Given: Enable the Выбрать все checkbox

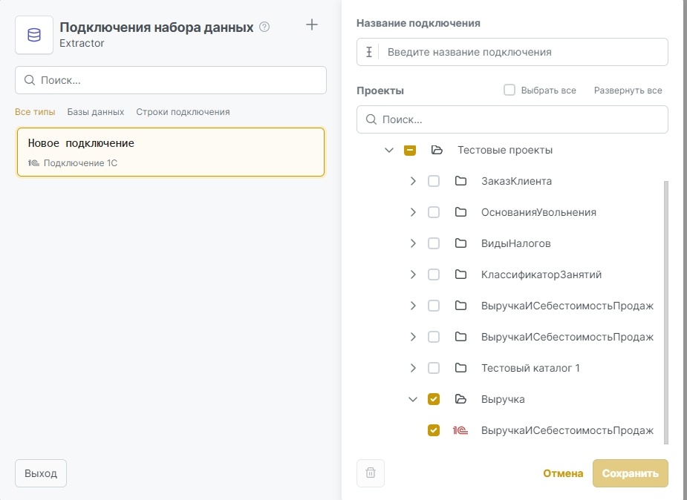Looking at the screenshot, I should pyautogui.click(x=509, y=91).
